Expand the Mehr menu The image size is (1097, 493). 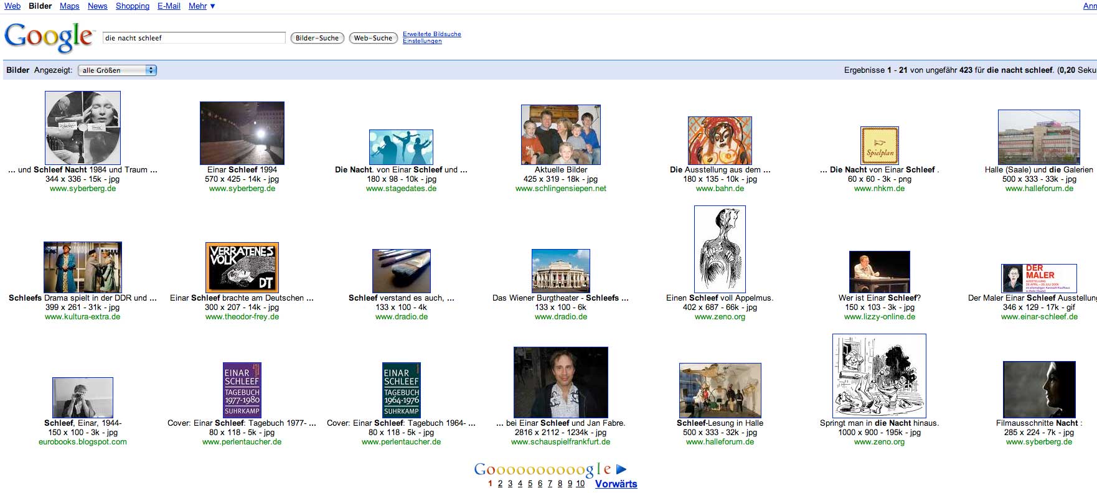(x=202, y=6)
